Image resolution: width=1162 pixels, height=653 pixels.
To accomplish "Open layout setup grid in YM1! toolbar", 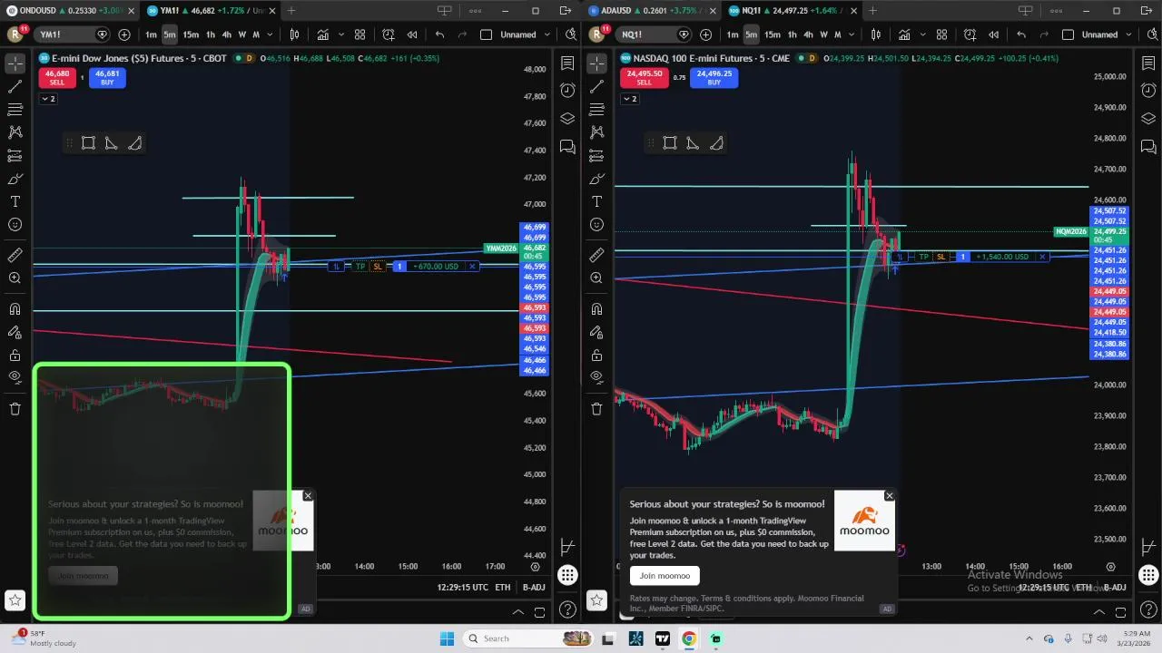I will [359, 34].
